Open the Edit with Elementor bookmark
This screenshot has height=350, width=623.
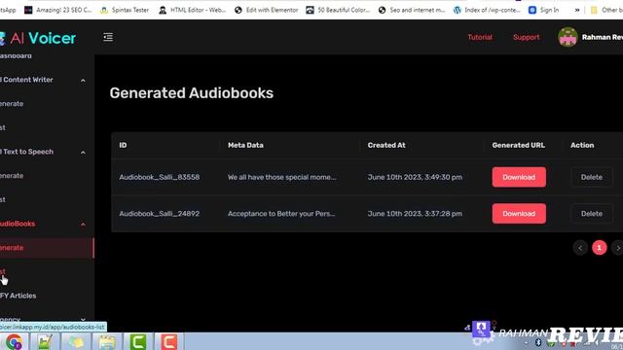[x=266, y=10]
